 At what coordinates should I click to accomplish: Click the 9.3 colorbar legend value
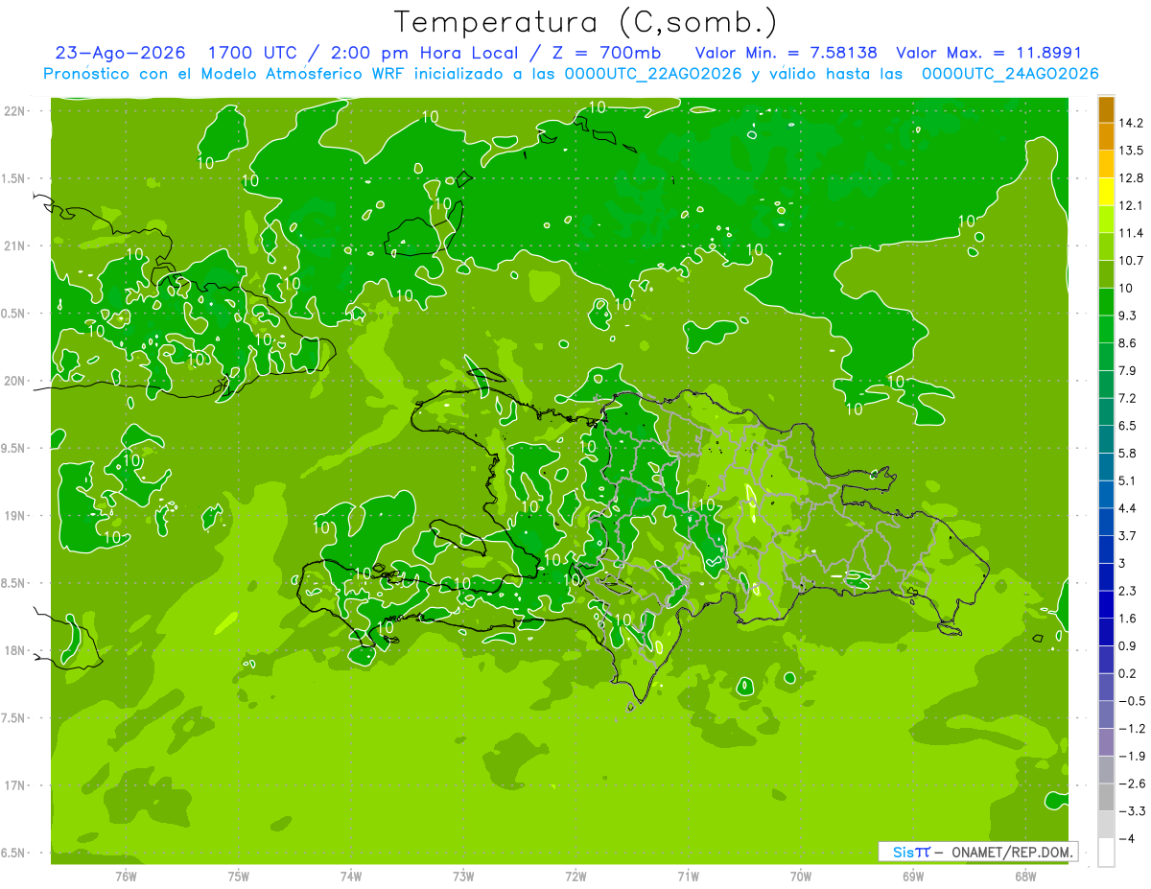[1128, 316]
